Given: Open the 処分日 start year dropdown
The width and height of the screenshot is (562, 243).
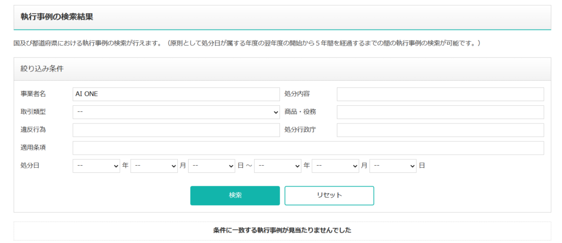Looking at the screenshot, I should coord(96,166).
